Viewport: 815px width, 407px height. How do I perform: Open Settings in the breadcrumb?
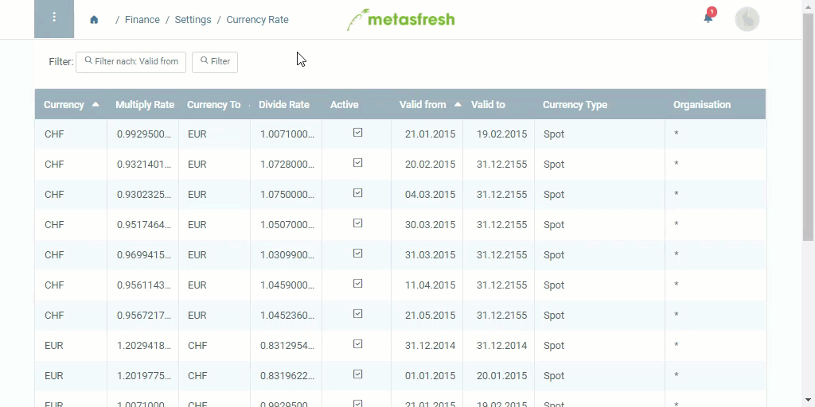pyautogui.click(x=193, y=20)
